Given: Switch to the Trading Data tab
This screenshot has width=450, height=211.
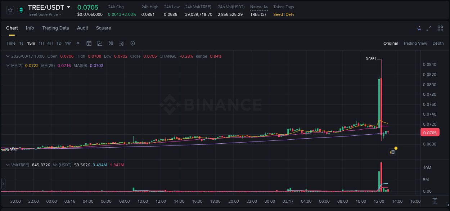Looking at the screenshot, I should tap(55, 28).
